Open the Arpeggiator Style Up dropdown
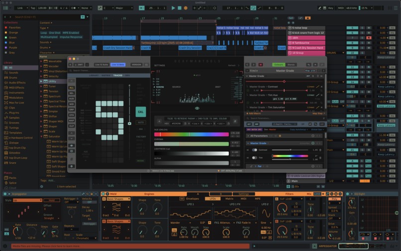The height and width of the screenshot is (251, 401). tap(27, 200)
